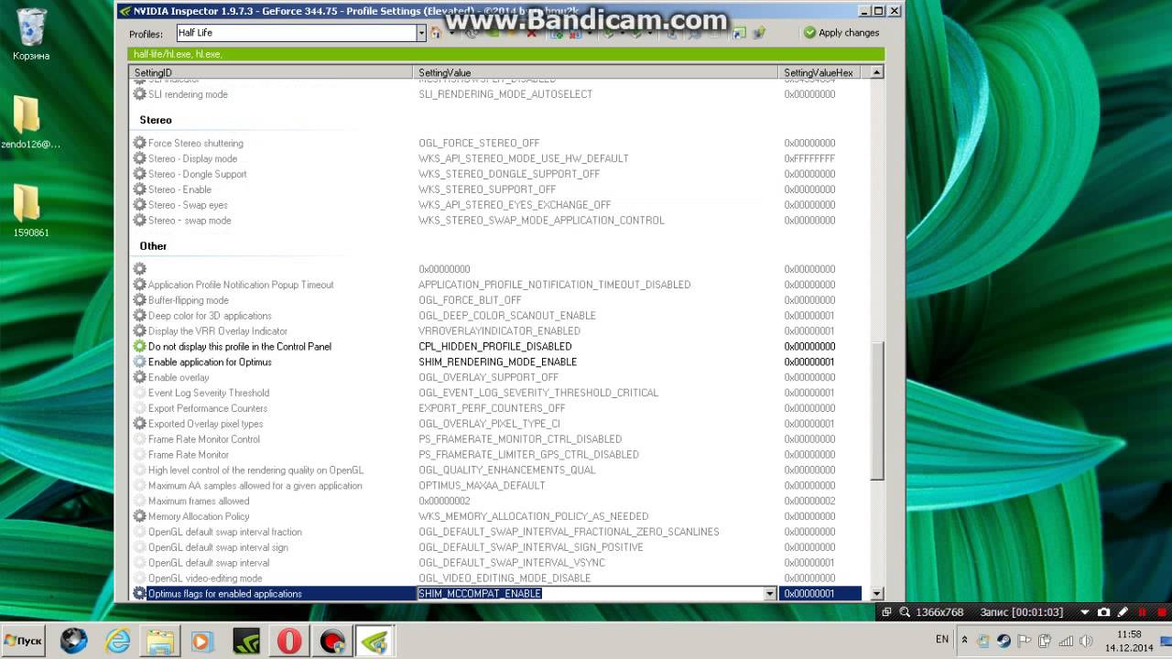Image resolution: width=1172 pixels, height=659 pixels.
Task: Click the red X delete profile icon
Action: (531, 33)
